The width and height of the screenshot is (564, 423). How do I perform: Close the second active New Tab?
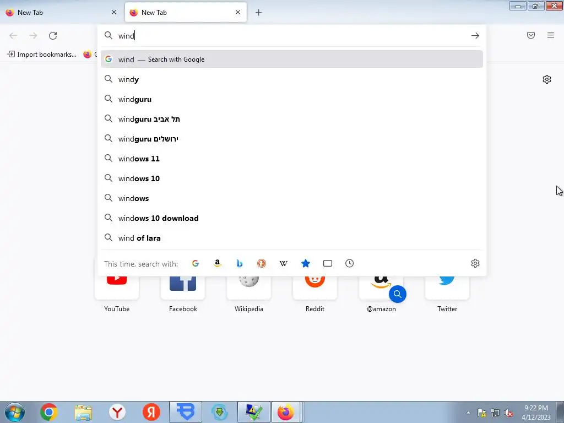click(238, 12)
